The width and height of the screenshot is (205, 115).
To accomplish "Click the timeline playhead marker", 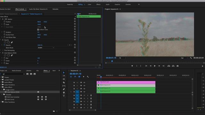I will point(101,77).
